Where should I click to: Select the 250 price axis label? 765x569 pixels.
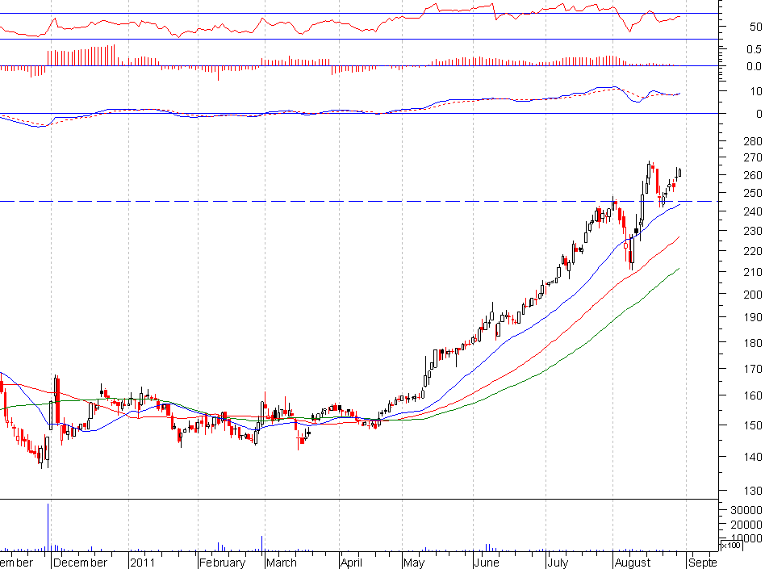coord(752,193)
